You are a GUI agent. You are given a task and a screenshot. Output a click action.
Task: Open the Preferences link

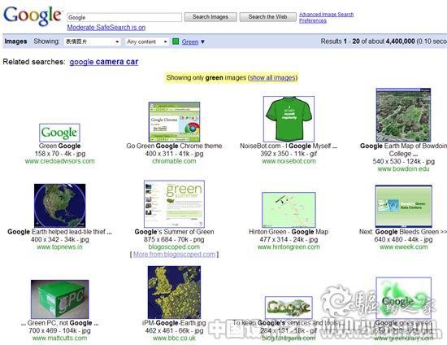pos(313,21)
